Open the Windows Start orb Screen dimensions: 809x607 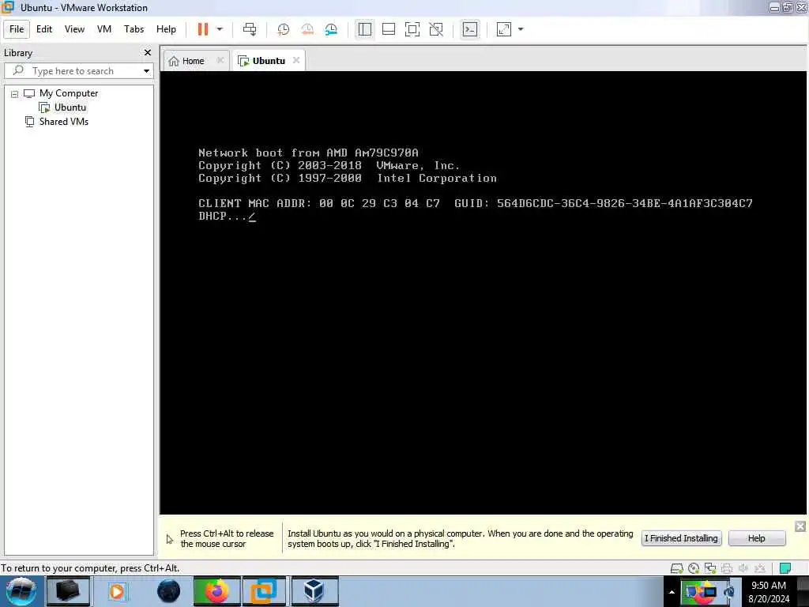[x=21, y=591]
